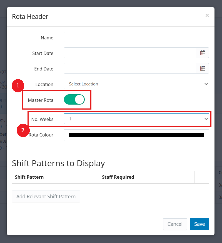Close the Rota Header dialog with X

[207, 16]
